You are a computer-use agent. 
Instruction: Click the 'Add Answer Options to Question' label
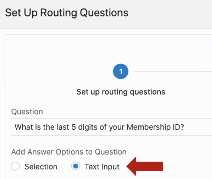(x=69, y=152)
